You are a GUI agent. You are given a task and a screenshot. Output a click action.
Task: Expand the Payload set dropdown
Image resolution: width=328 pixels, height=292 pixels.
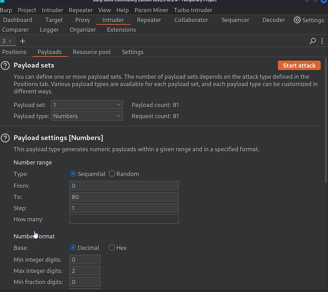point(87,105)
